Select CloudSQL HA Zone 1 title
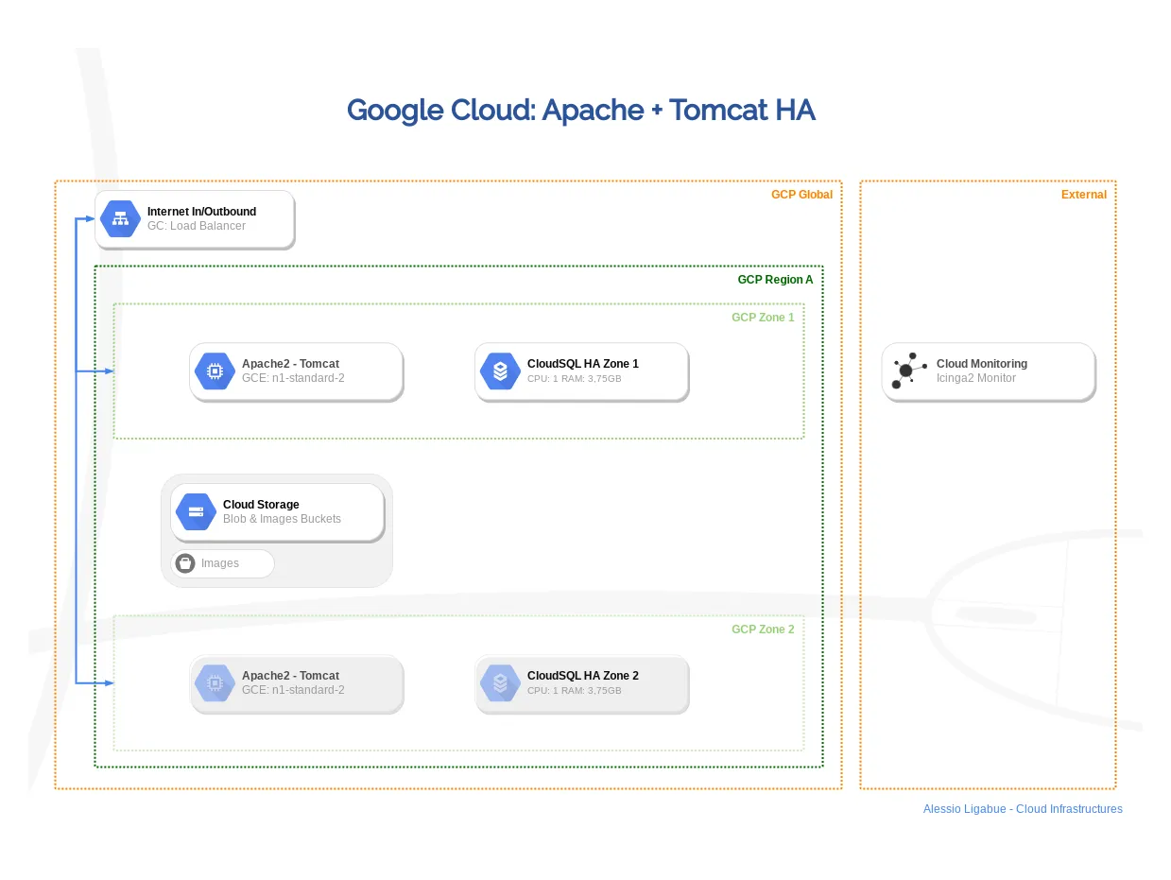 [x=583, y=364]
